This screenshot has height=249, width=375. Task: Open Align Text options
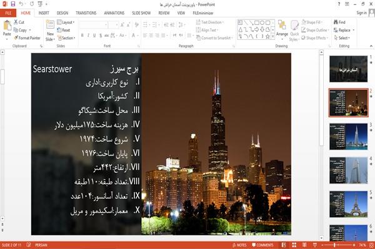[x=207, y=30]
